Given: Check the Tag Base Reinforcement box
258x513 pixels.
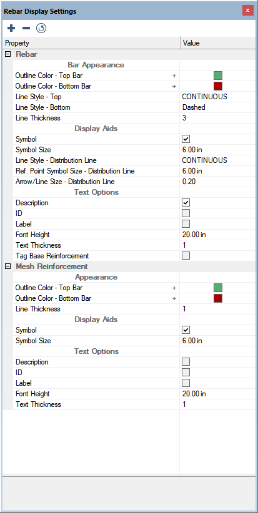Looking at the screenshot, I should (x=186, y=256).
